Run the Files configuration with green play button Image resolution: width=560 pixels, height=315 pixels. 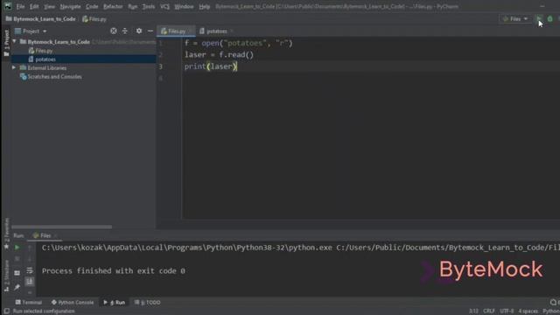coord(539,18)
